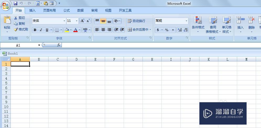Copy selection with 复制
Image resolution: width=261 pixels, height=128 pixels.
click(x=19, y=24)
